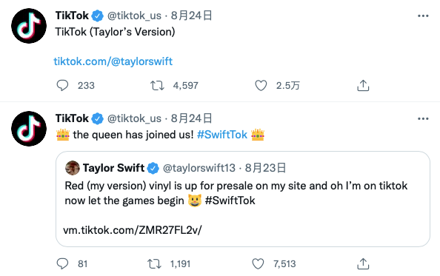Screen dimensions: 440x276
Task: Open more options for the first tweet
Action: pyautogui.click(x=423, y=16)
